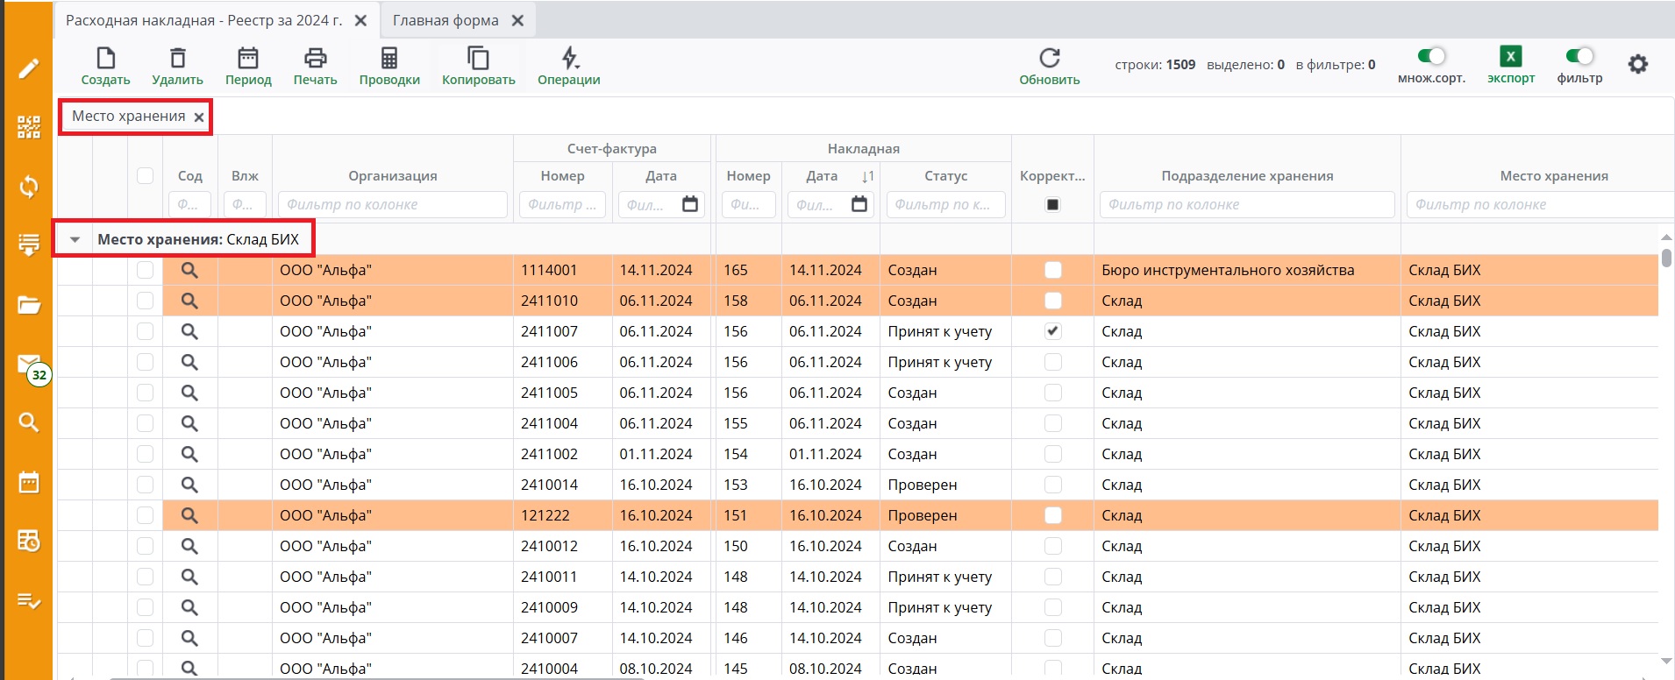Remove the Место хранения grouping chip
The image size is (1675, 680).
pyautogui.click(x=199, y=117)
